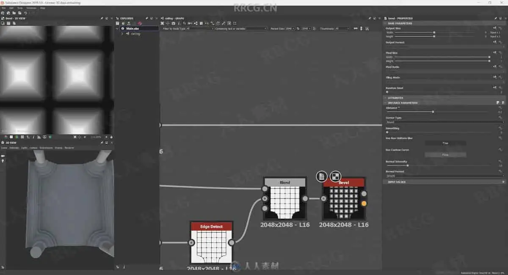The width and height of the screenshot is (508, 275).
Task: Click the first icon in the Explorer toolbar
Action: click(118, 23)
